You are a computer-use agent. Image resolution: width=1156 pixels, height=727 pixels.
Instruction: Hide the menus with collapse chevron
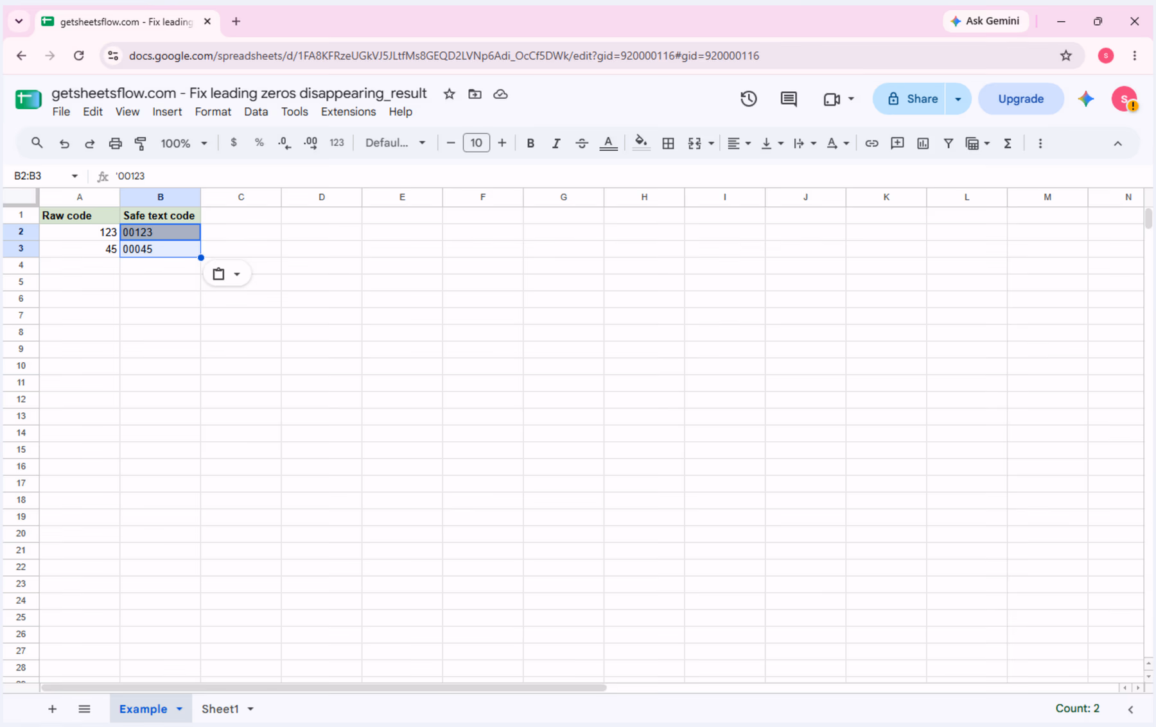pyautogui.click(x=1117, y=143)
